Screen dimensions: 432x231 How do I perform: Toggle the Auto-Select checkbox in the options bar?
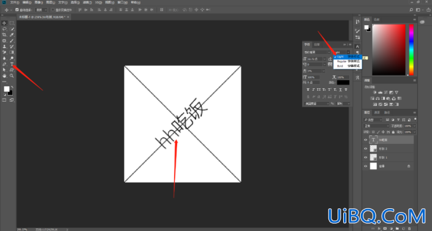[17, 10]
